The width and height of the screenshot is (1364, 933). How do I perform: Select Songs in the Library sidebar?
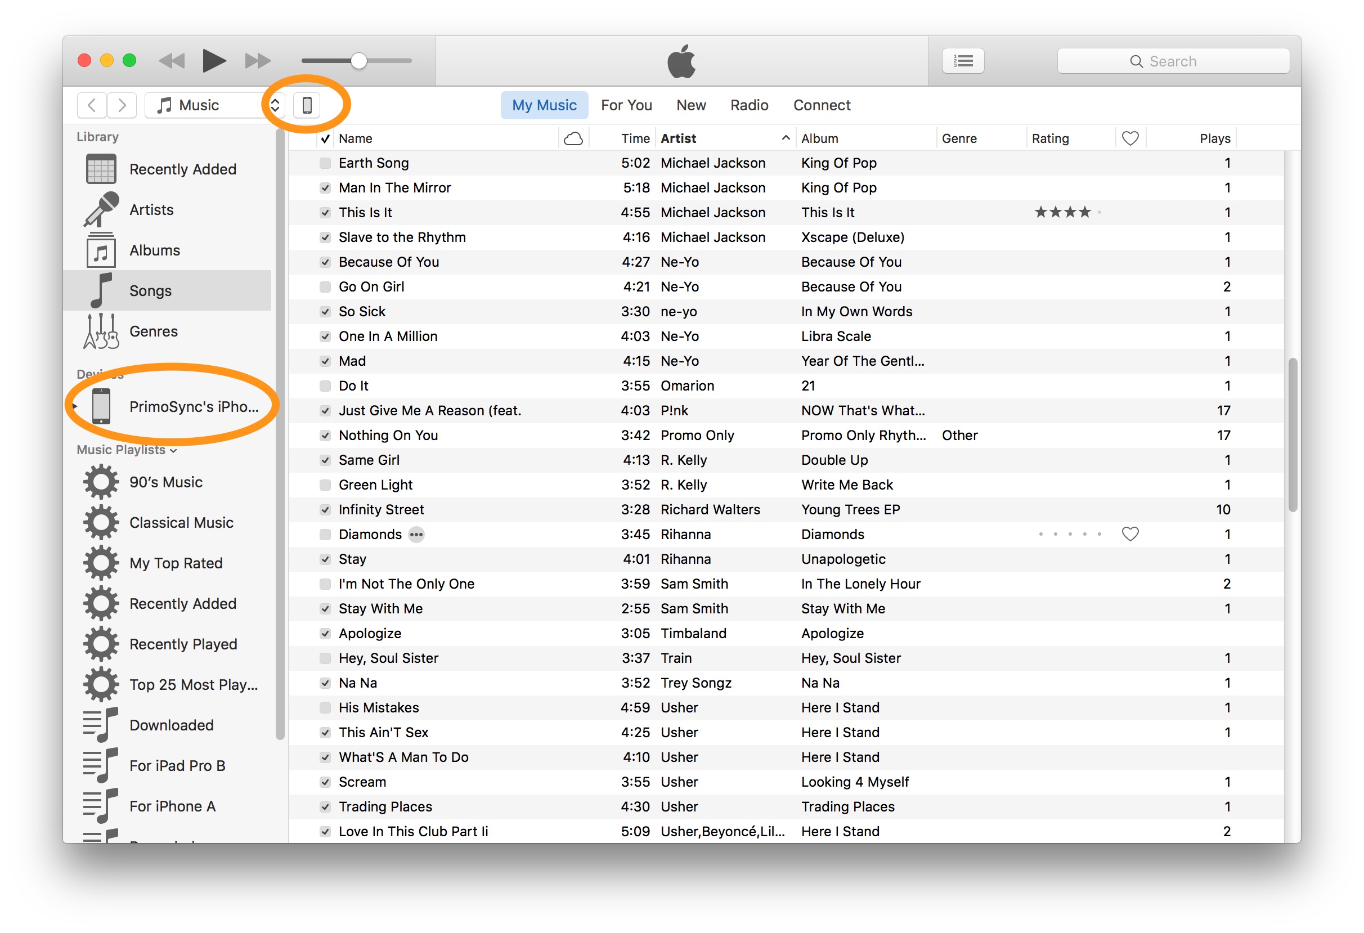coord(167,290)
